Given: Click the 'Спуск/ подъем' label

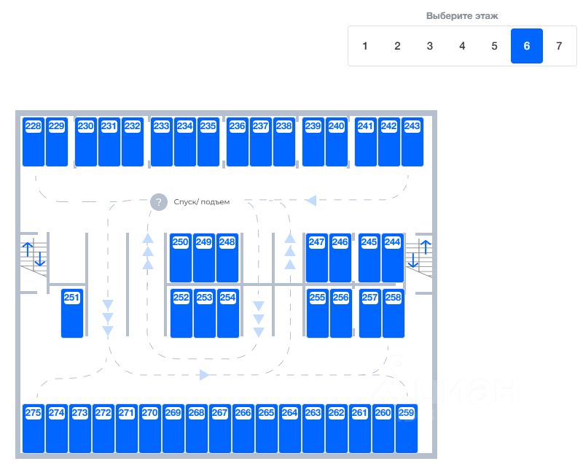Looking at the screenshot, I should (x=202, y=202).
